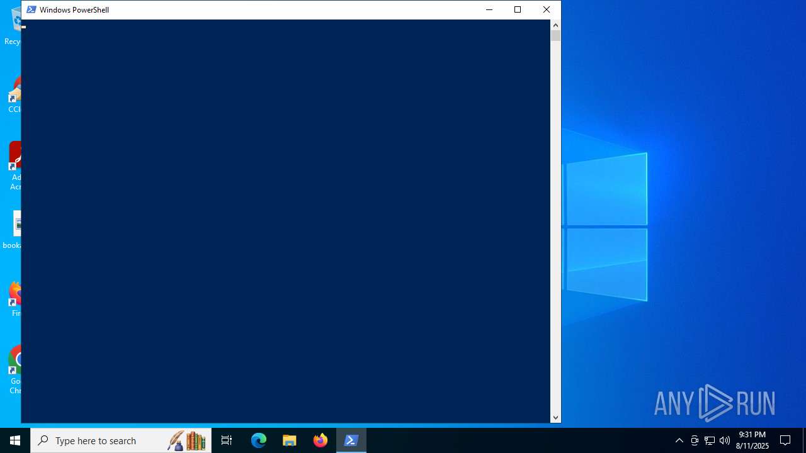The height and width of the screenshot is (453, 806).
Task: Click the Meet Now tray icon
Action: 695,440
